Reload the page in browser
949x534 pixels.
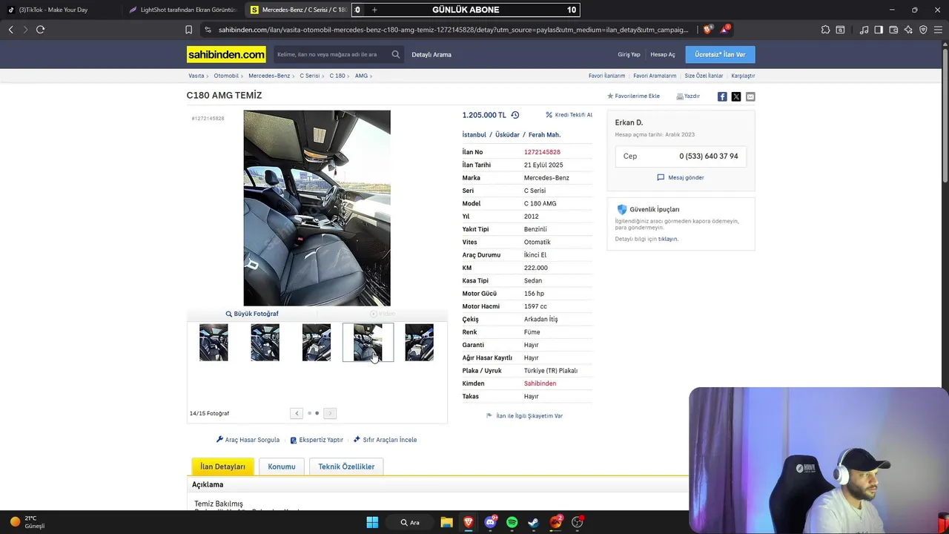[40, 30]
